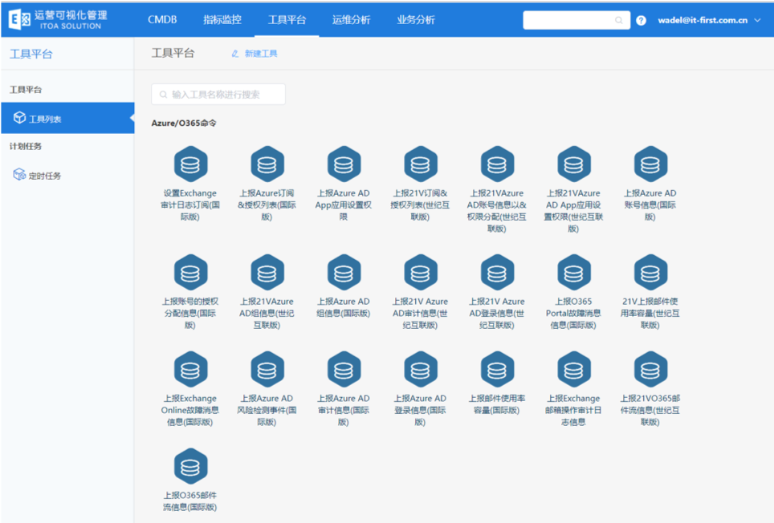The image size is (774, 523).
Task: Click the magnifier in the top search box
Action: (x=618, y=20)
